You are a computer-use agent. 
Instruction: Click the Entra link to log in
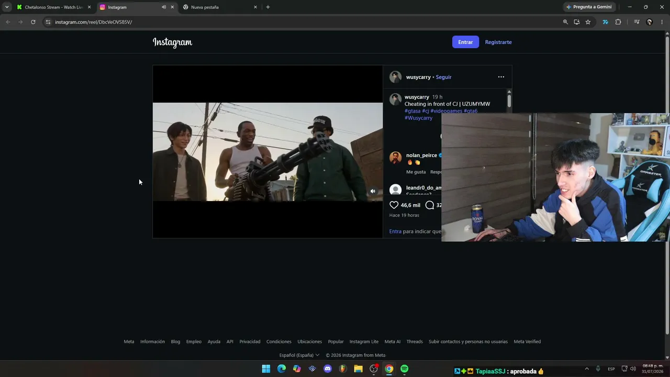(395, 231)
